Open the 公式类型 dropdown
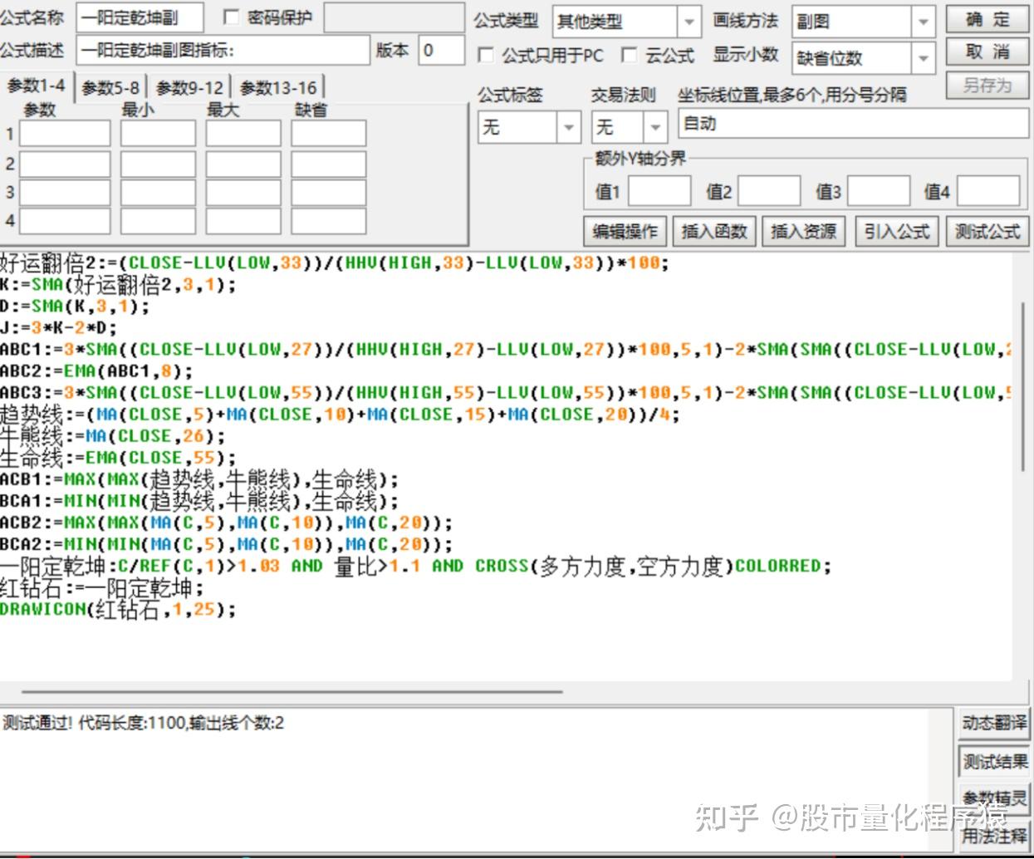The width and height of the screenshot is (1034, 859). 689,22
